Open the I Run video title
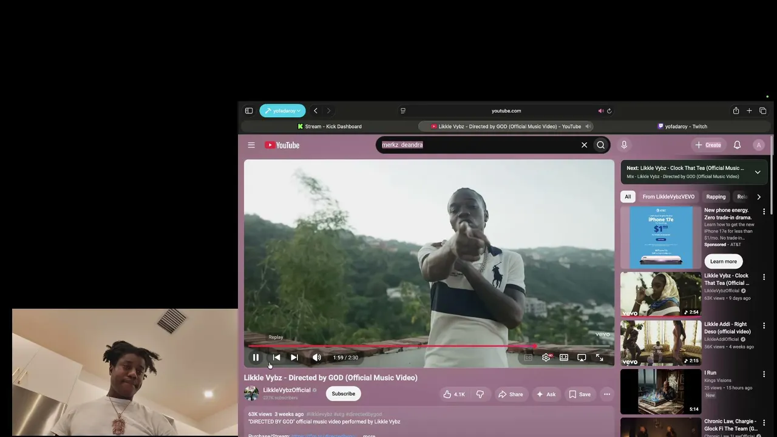Viewport: 777px width, 437px height. click(710, 373)
